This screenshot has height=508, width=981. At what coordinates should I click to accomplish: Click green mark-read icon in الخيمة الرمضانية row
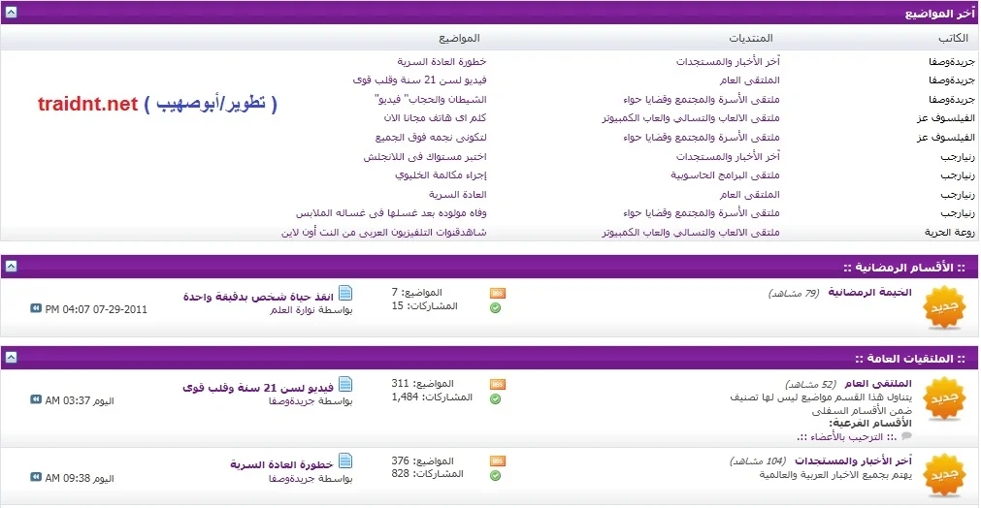(x=496, y=307)
